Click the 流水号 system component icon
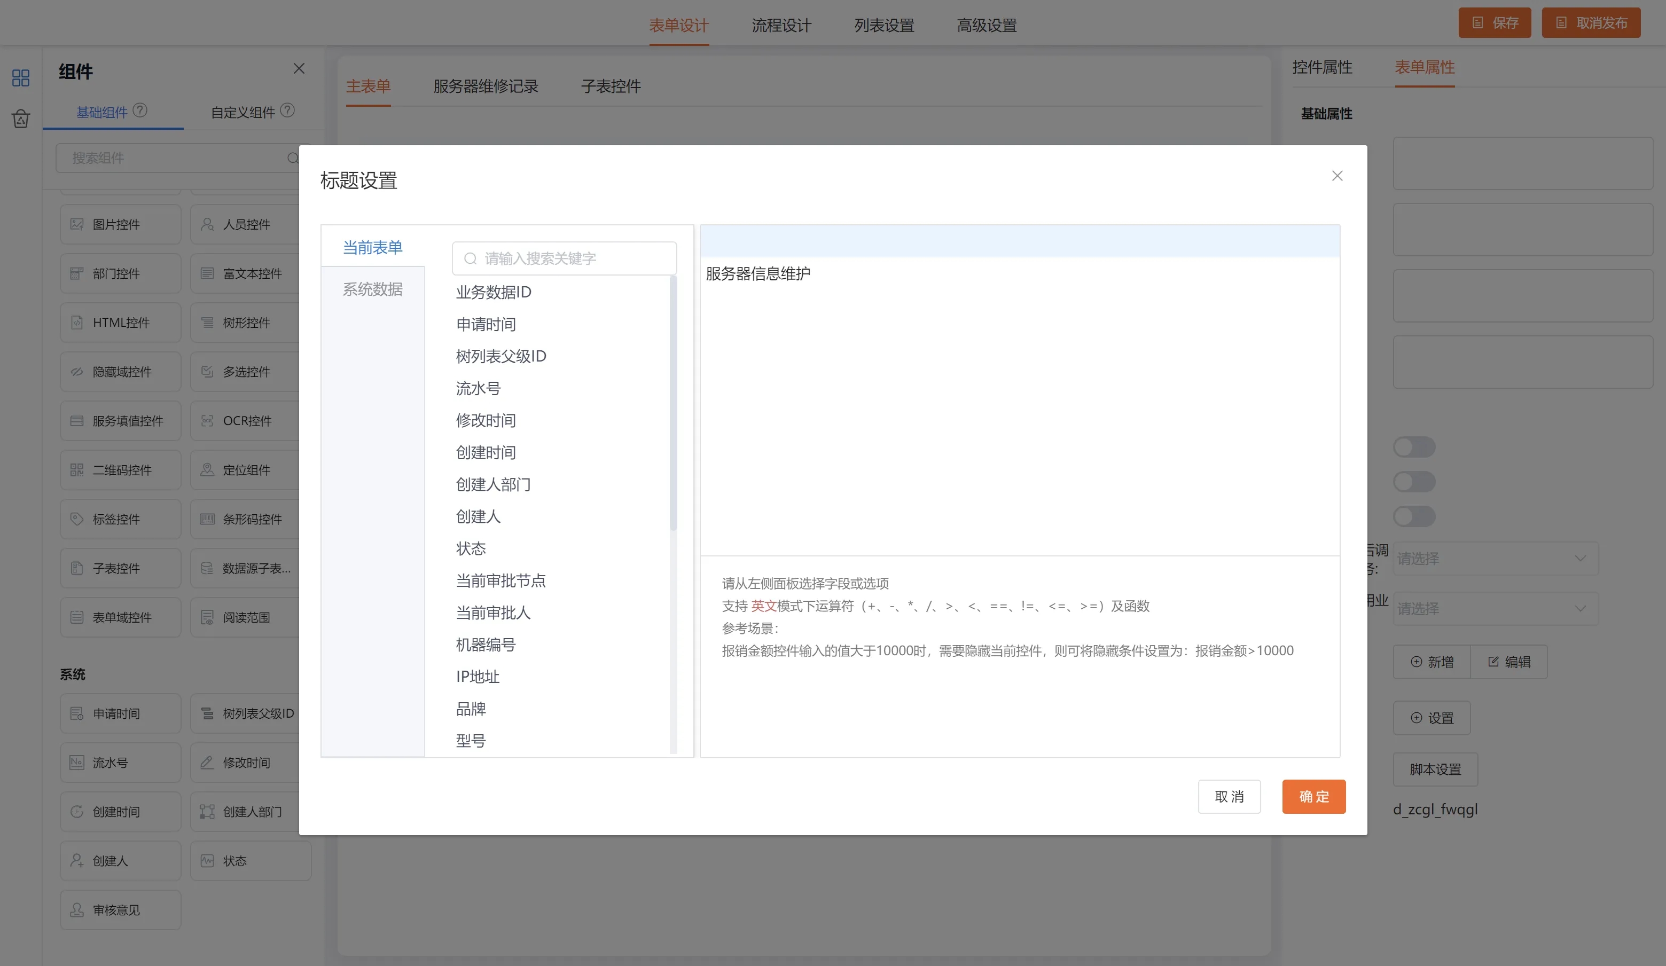1666x966 pixels. [77, 763]
